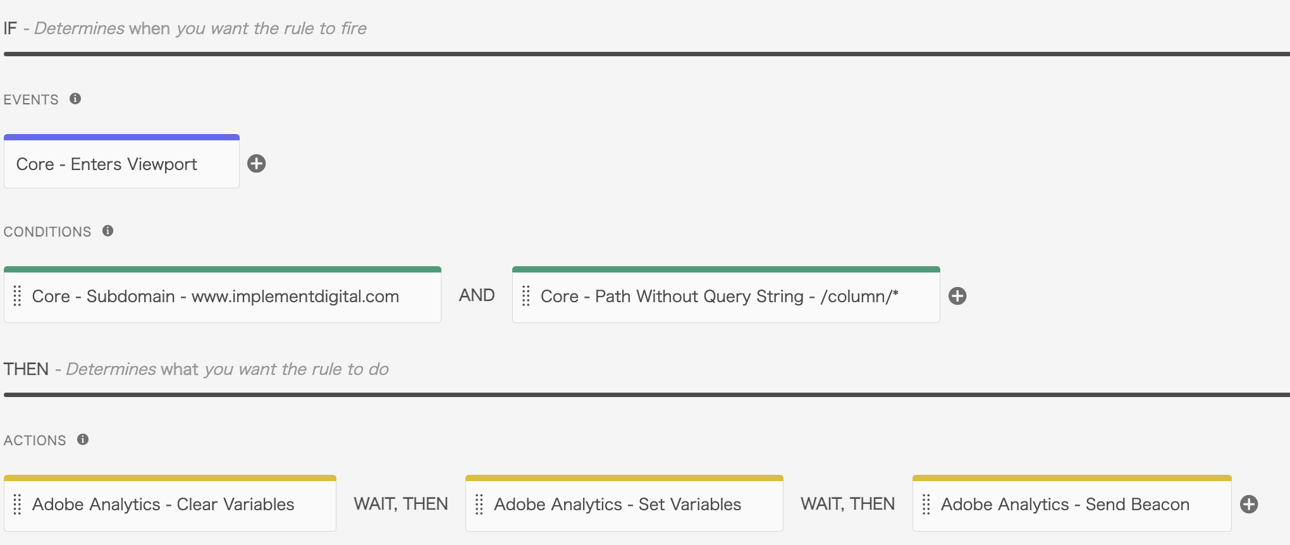Click first WAIT, THEN label after Clear Variables

pos(401,504)
